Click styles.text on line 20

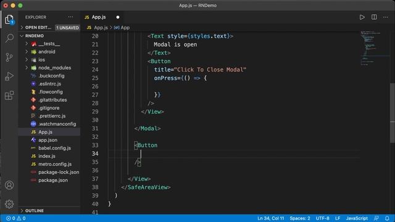(209, 36)
